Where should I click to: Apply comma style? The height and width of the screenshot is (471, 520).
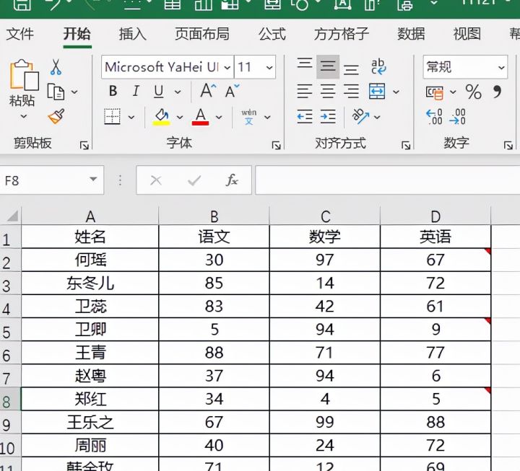tap(497, 92)
